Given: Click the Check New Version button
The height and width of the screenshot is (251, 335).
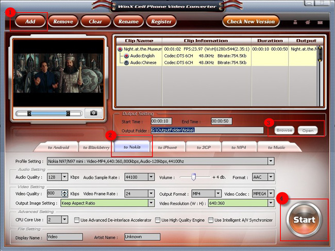Looking at the screenshot, I should click(x=251, y=22).
